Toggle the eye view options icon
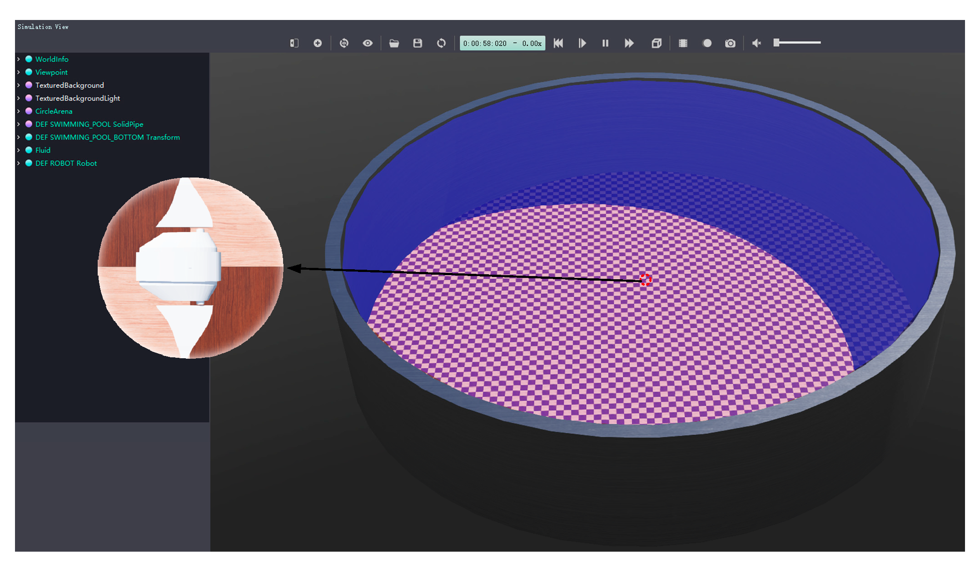 (368, 43)
